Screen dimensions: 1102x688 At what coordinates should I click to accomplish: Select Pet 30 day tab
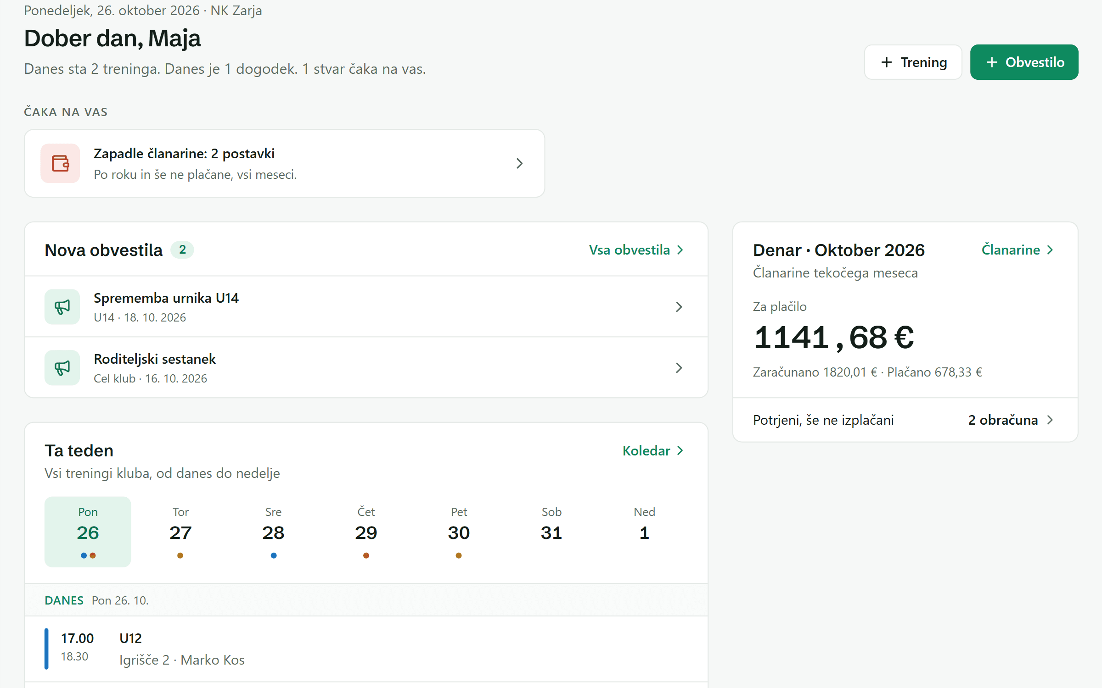point(459,532)
